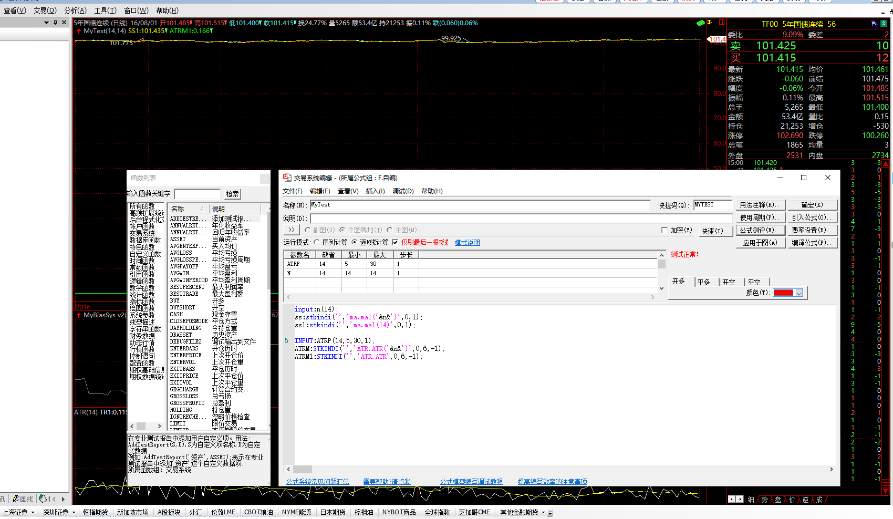Open 公式系统常见问题汇总 link
Image resolution: width=893 pixels, height=519 pixels.
click(317, 481)
